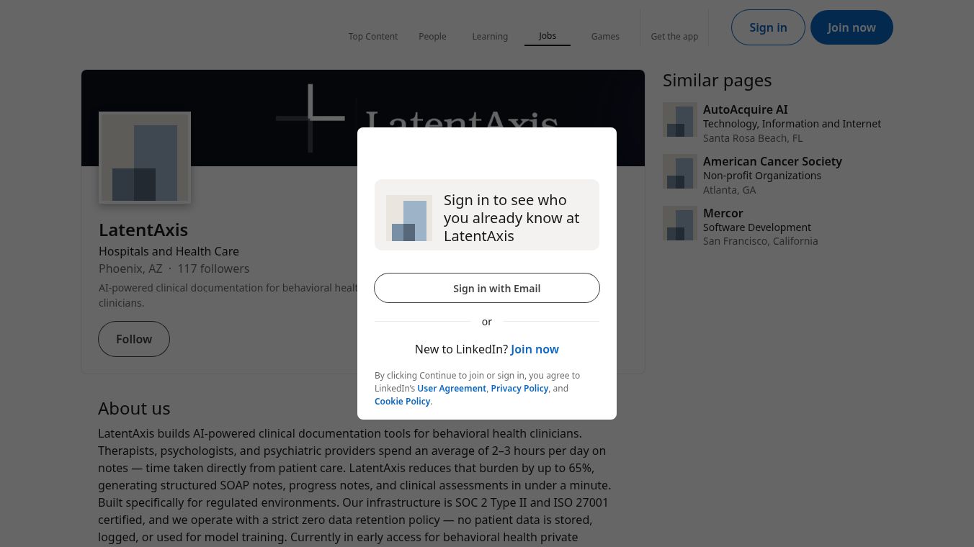Open the User Agreement link

[x=452, y=388]
